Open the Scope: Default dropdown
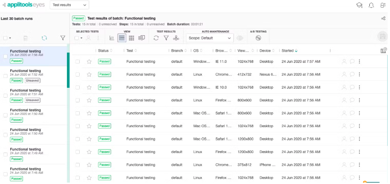390x184 pixels. tap(210, 38)
